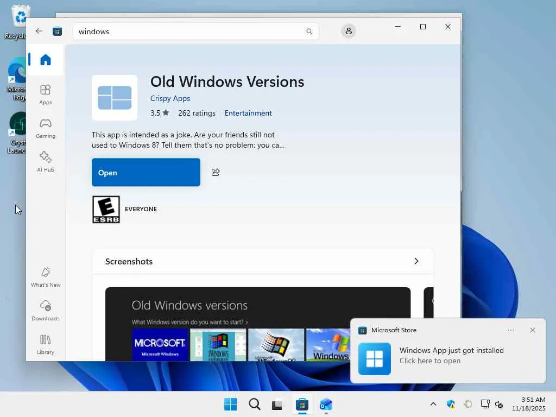
Task: Open Library in sidebar
Action: (46, 344)
